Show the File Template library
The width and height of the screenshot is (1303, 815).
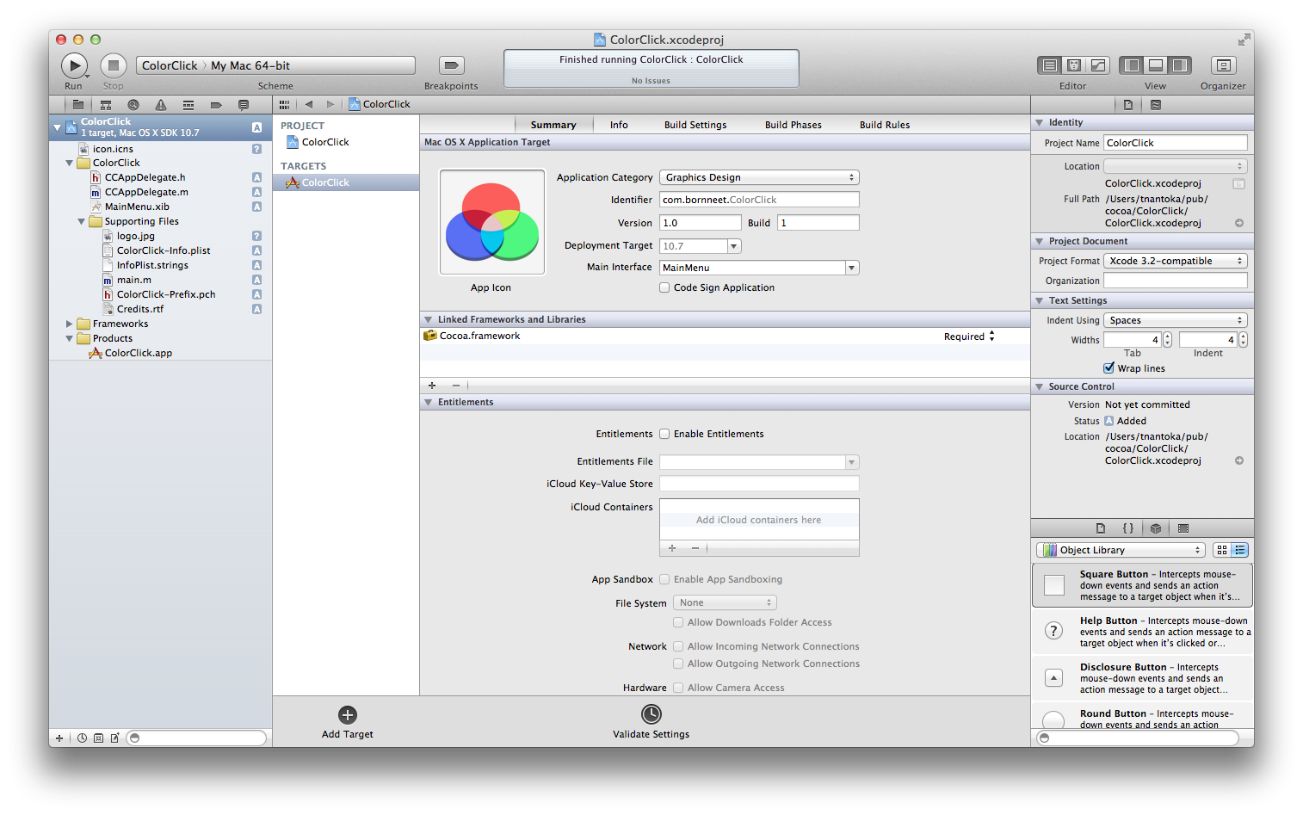point(1101,528)
